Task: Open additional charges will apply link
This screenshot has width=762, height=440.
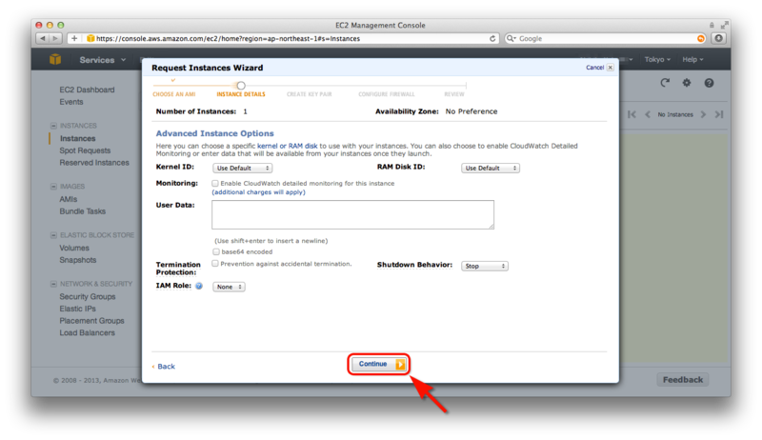Action: [x=258, y=192]
